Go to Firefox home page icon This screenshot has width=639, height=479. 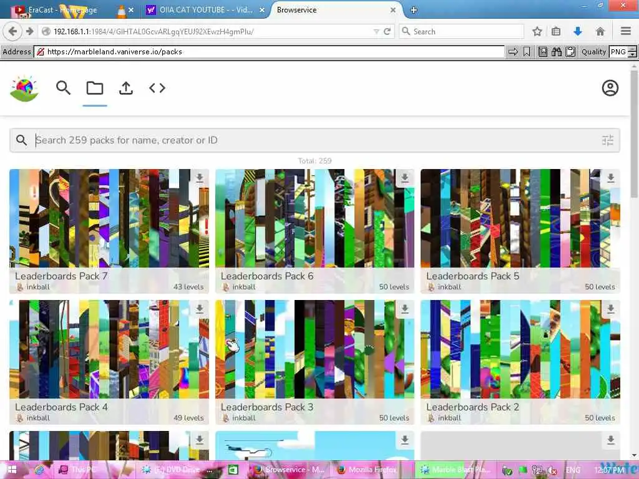[x=600, y=31]
